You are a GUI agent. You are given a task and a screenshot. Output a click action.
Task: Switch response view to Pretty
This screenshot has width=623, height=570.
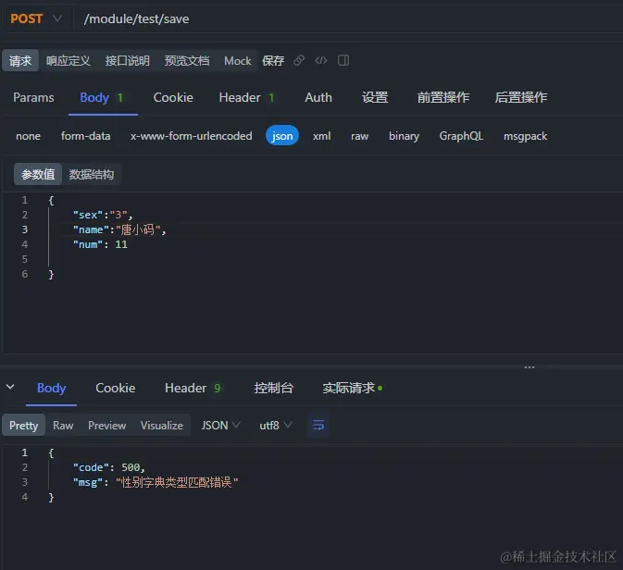(x=24, y=426)
